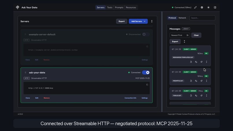Toggle the side panel layout icon
The width and height of the screenshot is (233, 131).
pyautogui.click(x=215, y=8)
